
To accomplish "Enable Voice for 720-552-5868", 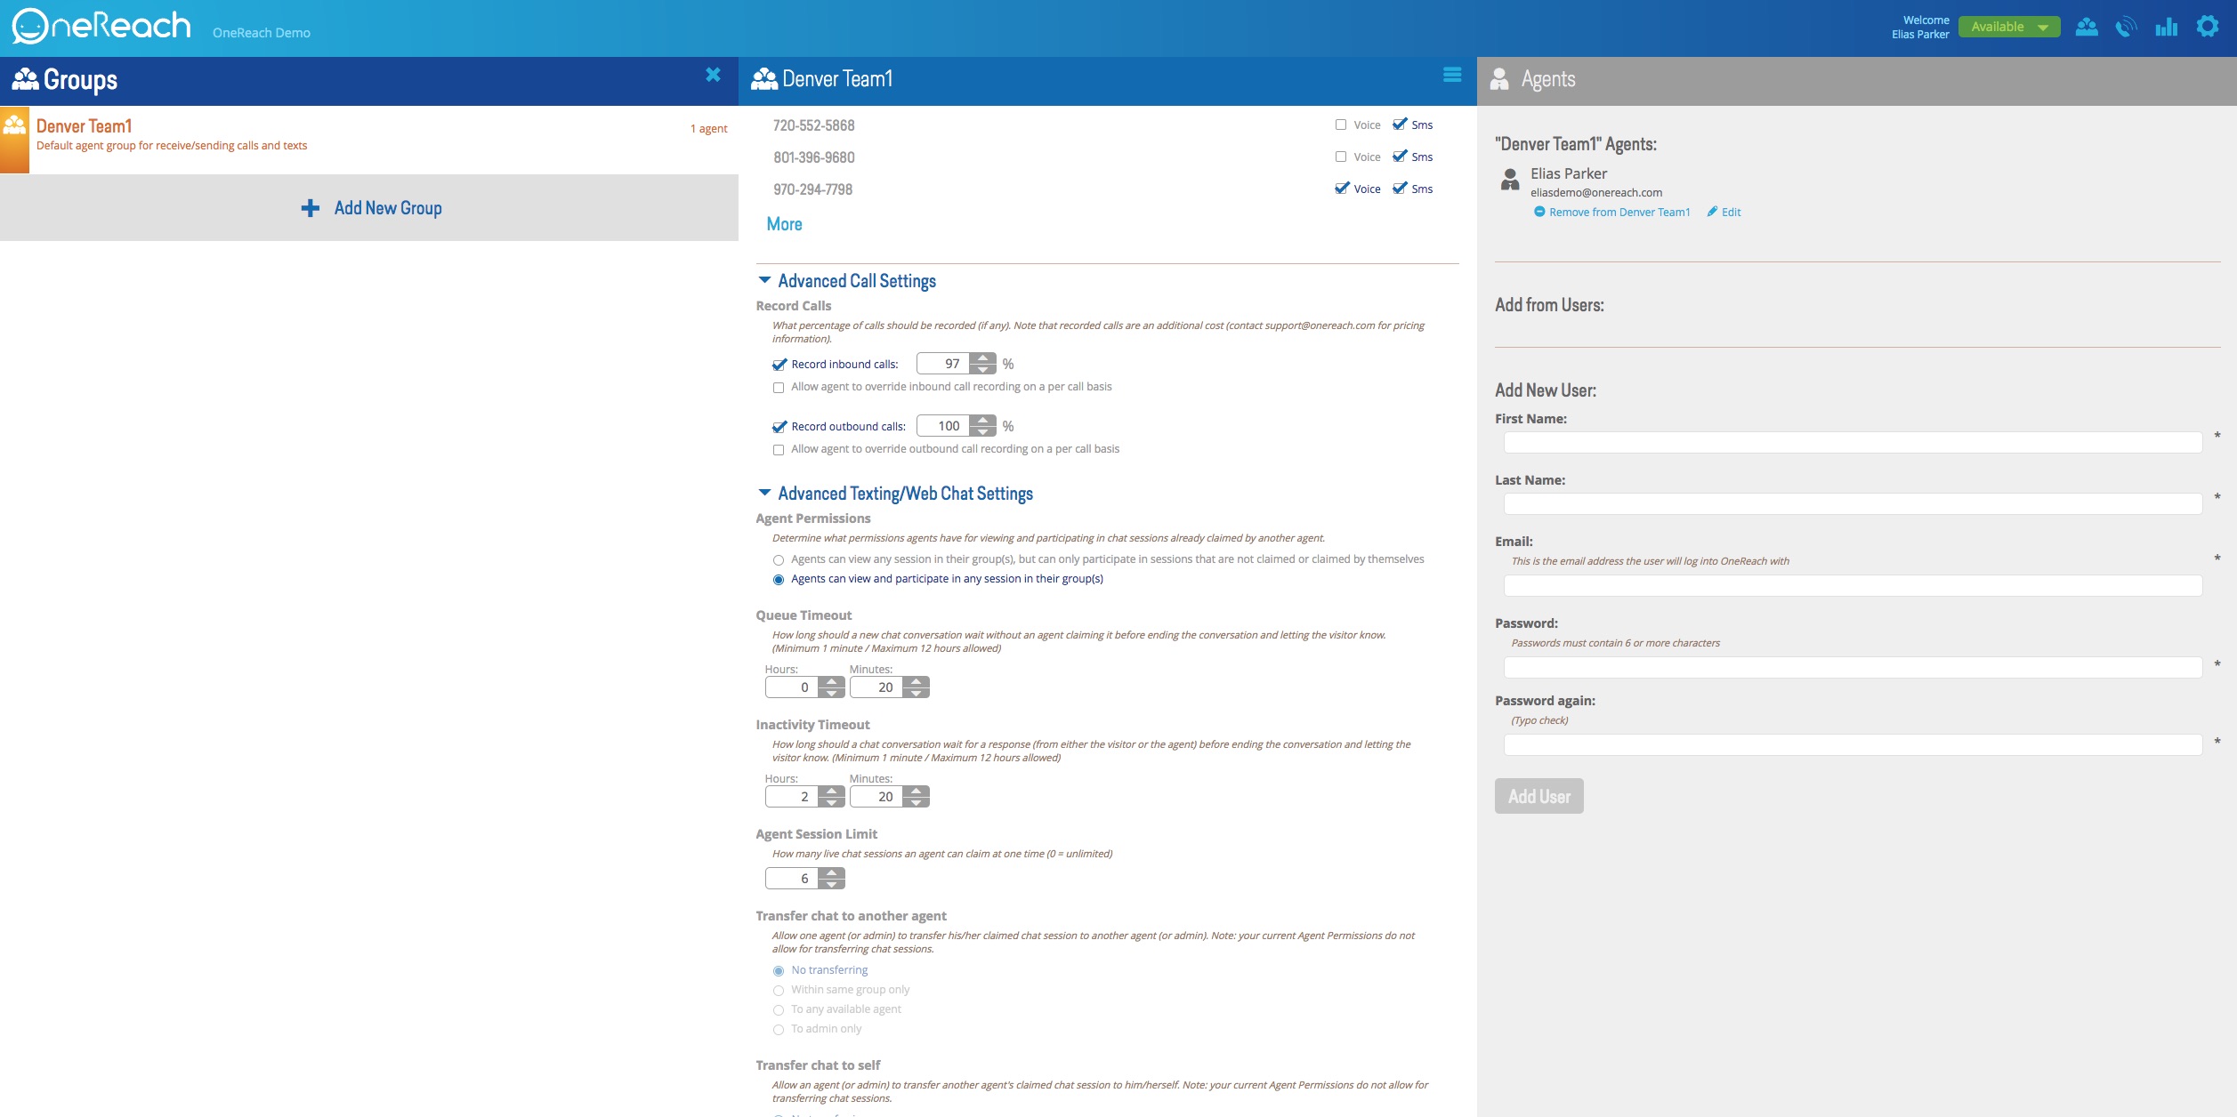I will point(1341,125).
